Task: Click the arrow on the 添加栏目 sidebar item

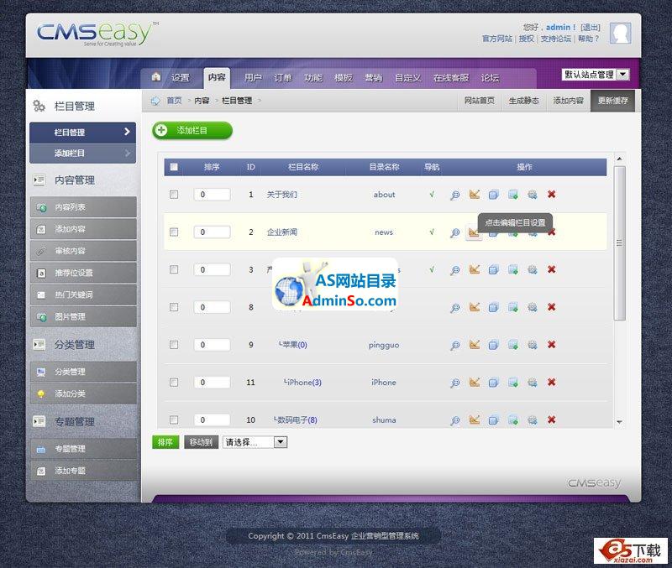Action: click(x=127, y=153)
